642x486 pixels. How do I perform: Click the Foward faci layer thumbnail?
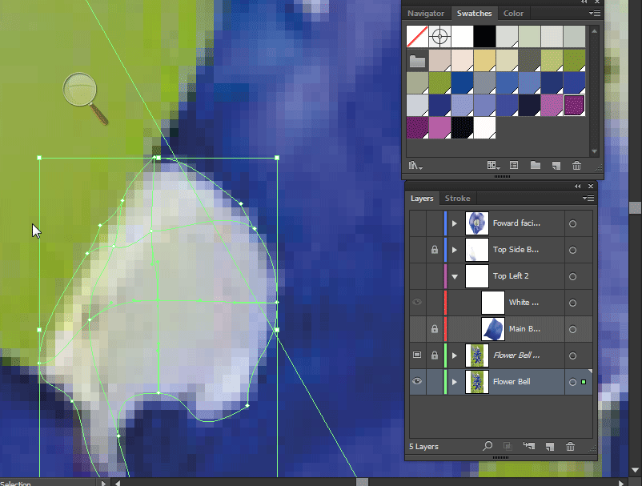click(477, 223)
